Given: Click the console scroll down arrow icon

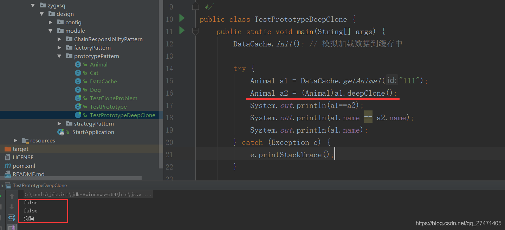Looking at the screenshot, I should click(x=12, y=207).
